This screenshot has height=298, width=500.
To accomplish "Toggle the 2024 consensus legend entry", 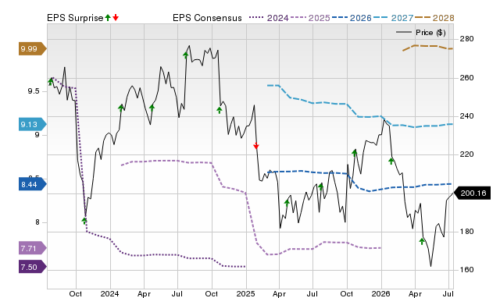I will (x=269, y=18).
